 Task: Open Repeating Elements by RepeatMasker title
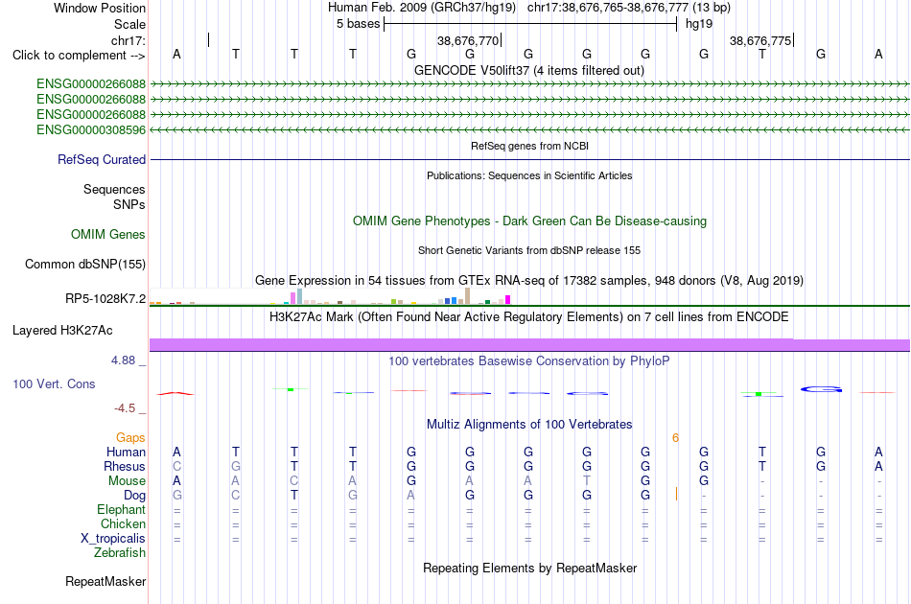pyautogui.click(x=529, y=569)
